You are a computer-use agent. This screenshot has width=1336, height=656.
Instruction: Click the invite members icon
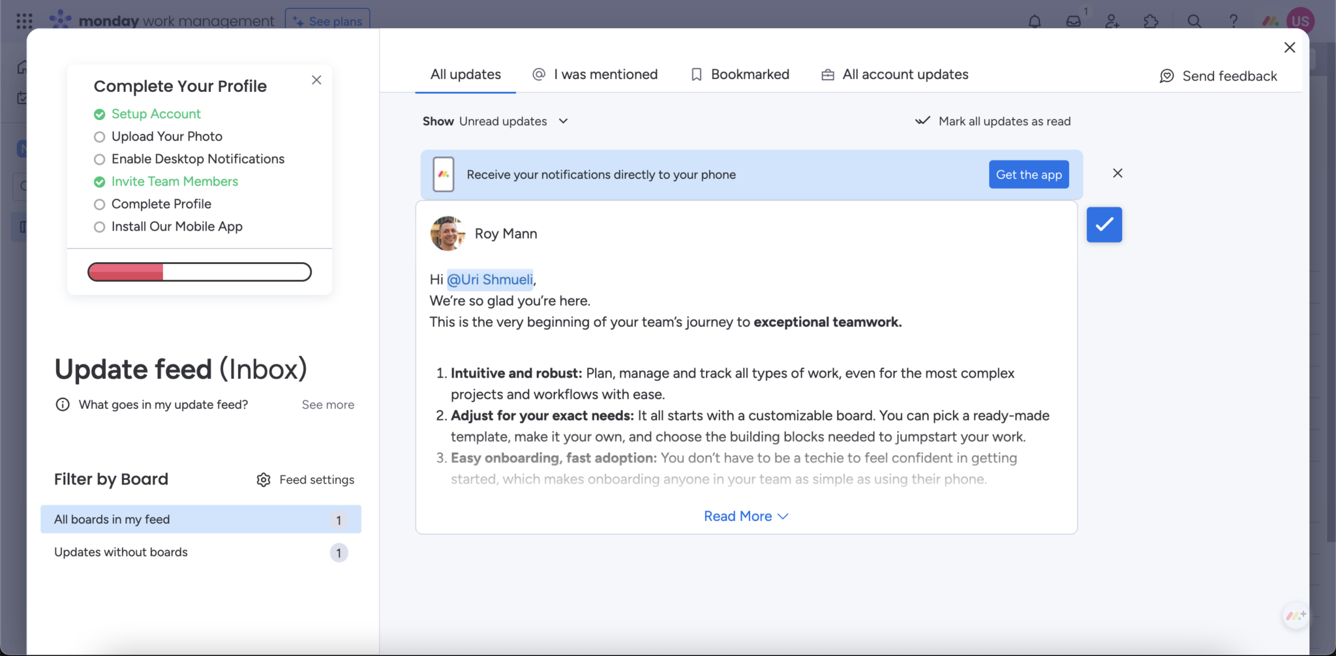tap(1112, 21)
